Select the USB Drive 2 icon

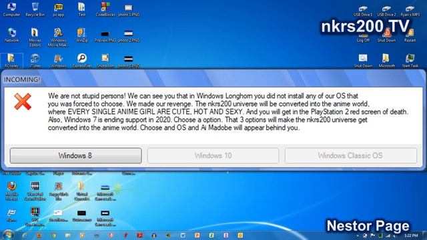click(x=387, y=11)
